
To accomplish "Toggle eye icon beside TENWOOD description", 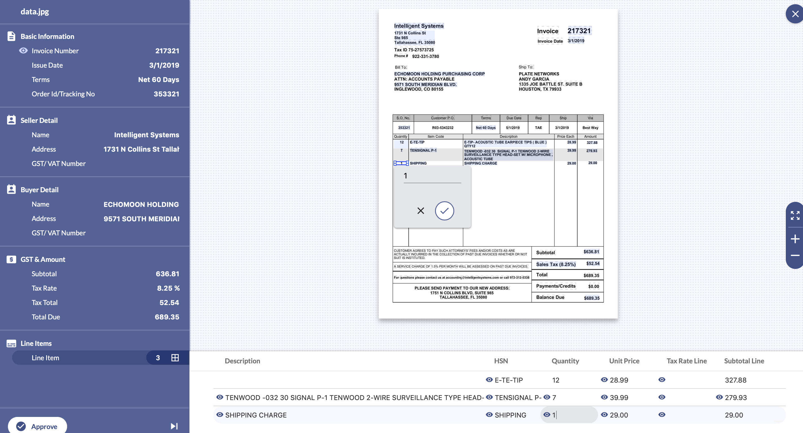I will click(220, 397).
